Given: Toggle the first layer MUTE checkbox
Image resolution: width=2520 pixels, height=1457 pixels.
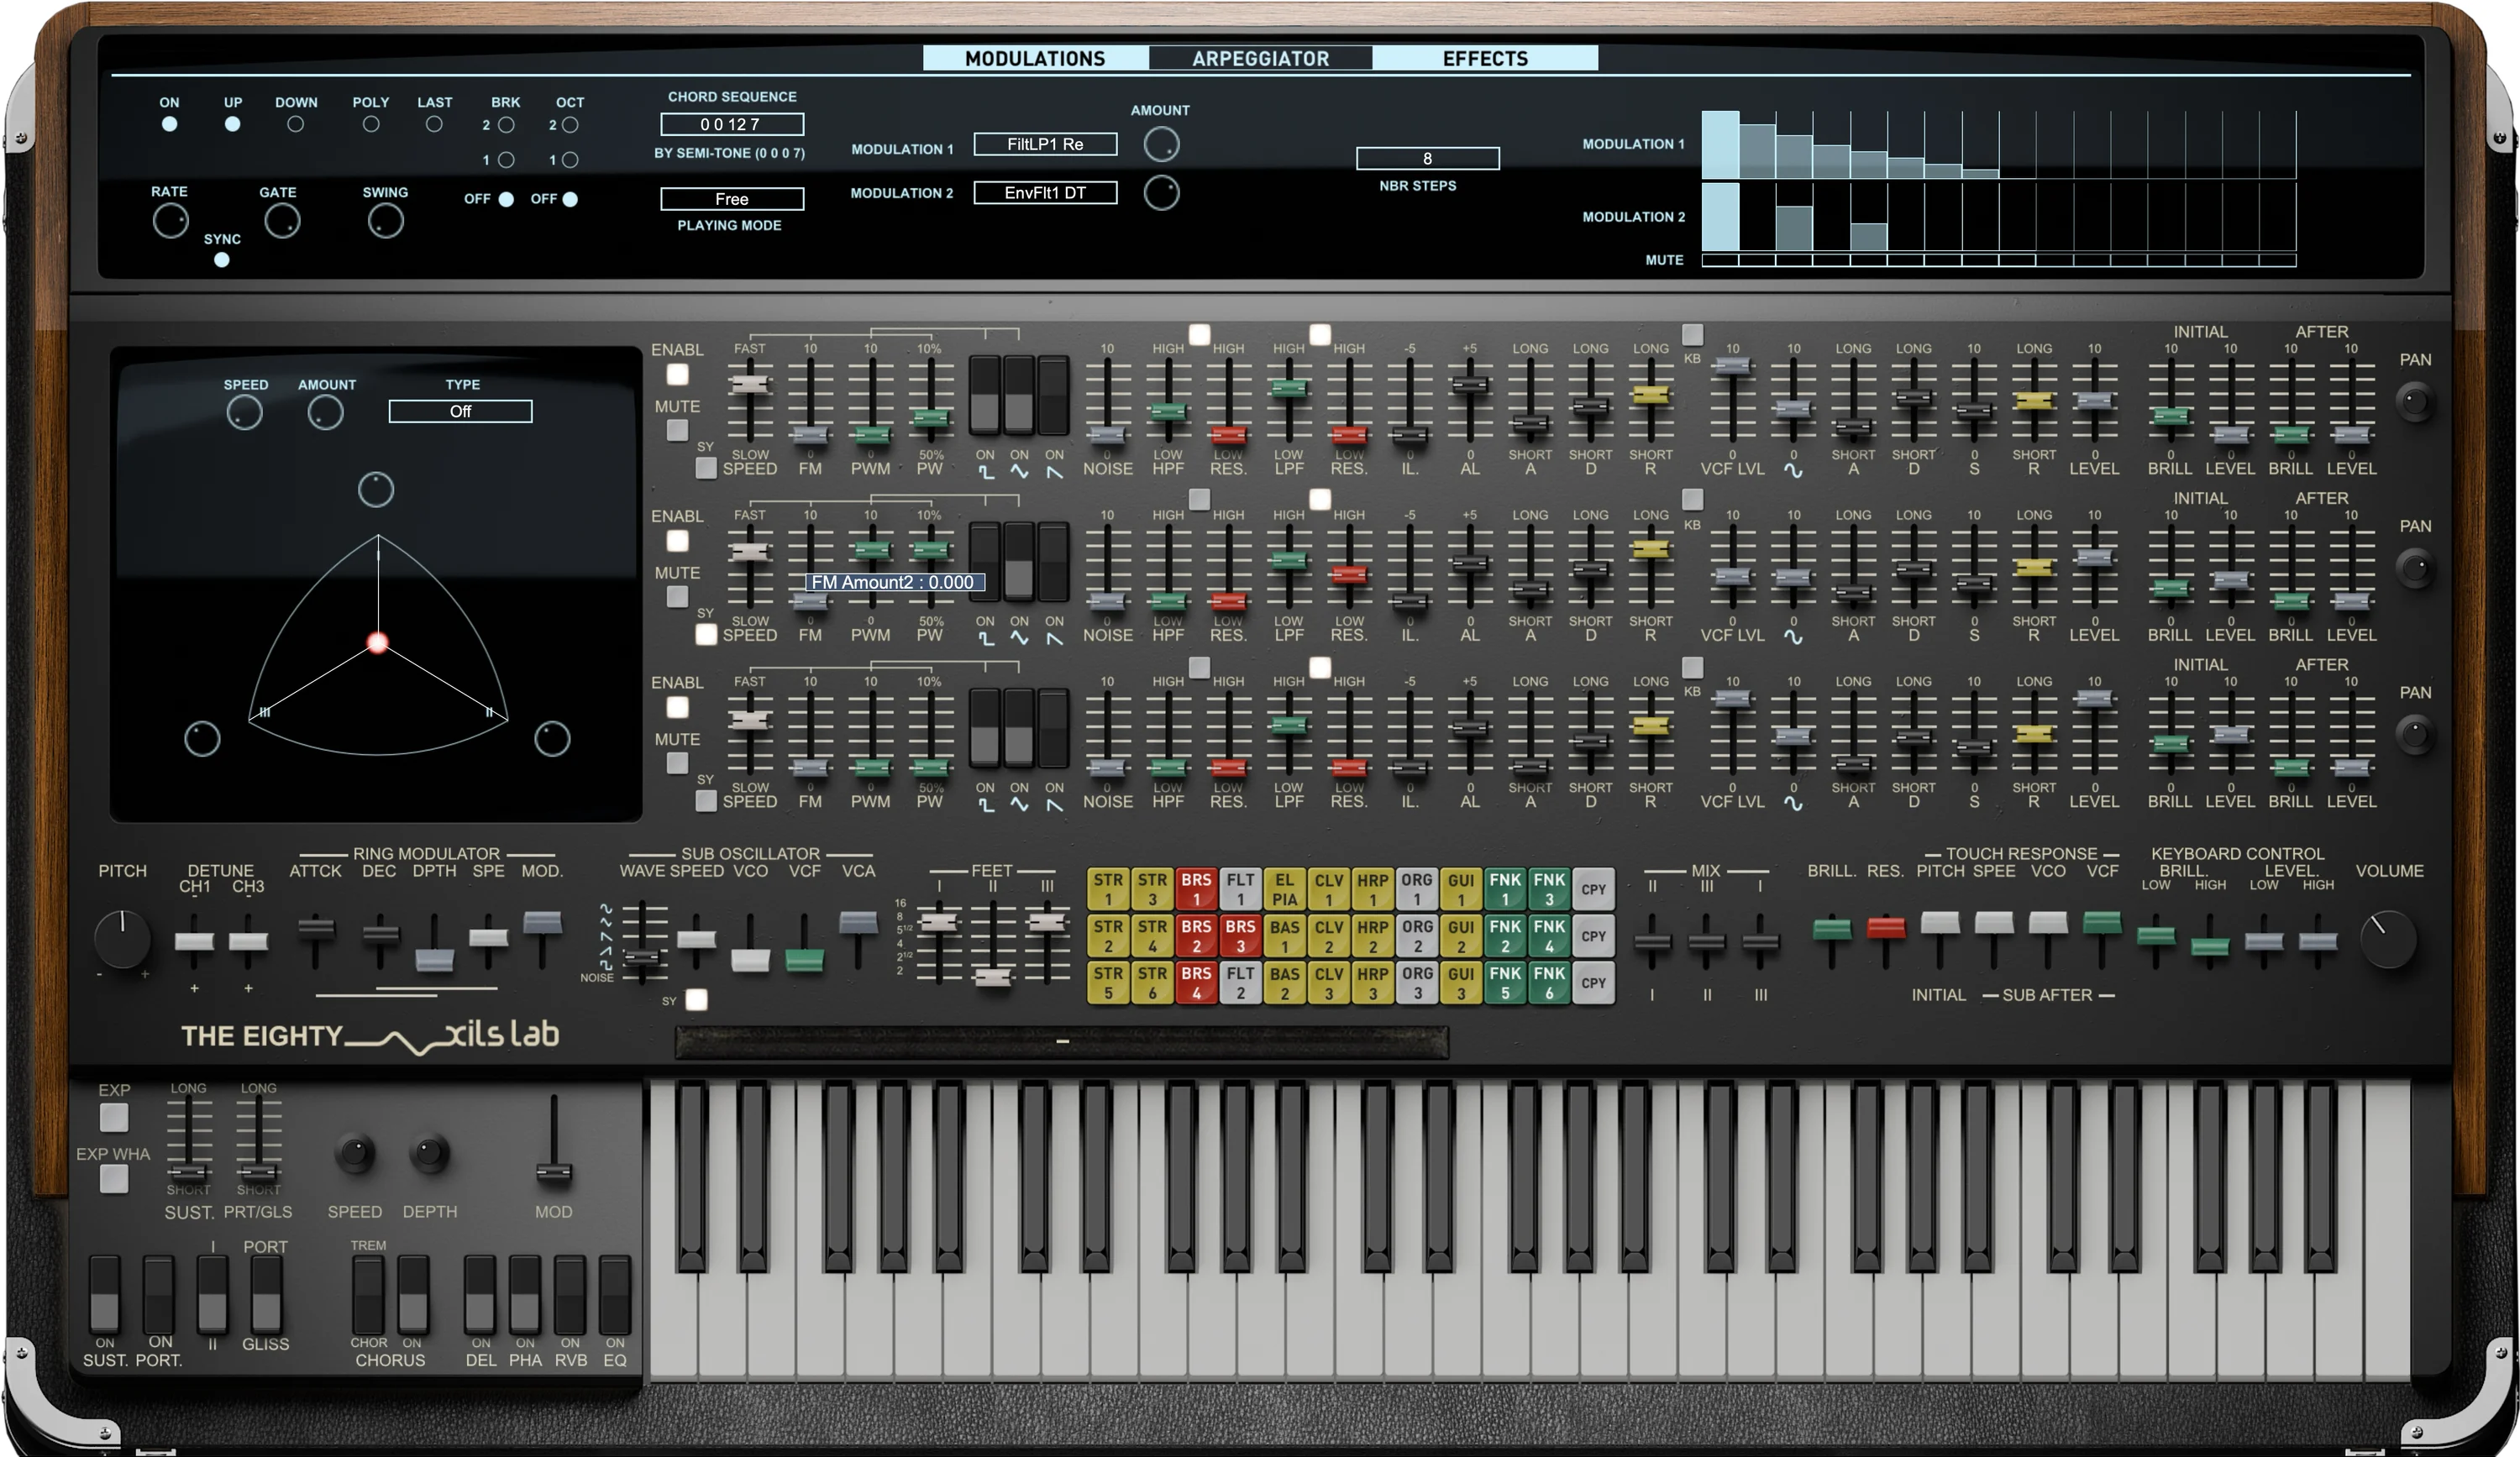Looking at the screenshot, I should (x=677, y=431).
